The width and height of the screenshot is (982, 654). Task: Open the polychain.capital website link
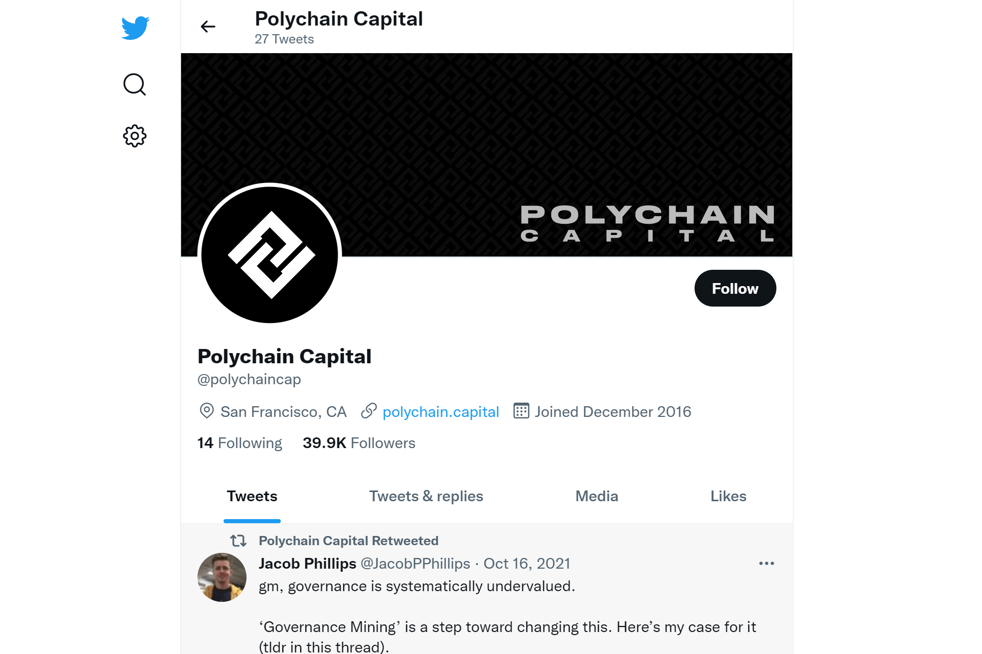point(441,411)
